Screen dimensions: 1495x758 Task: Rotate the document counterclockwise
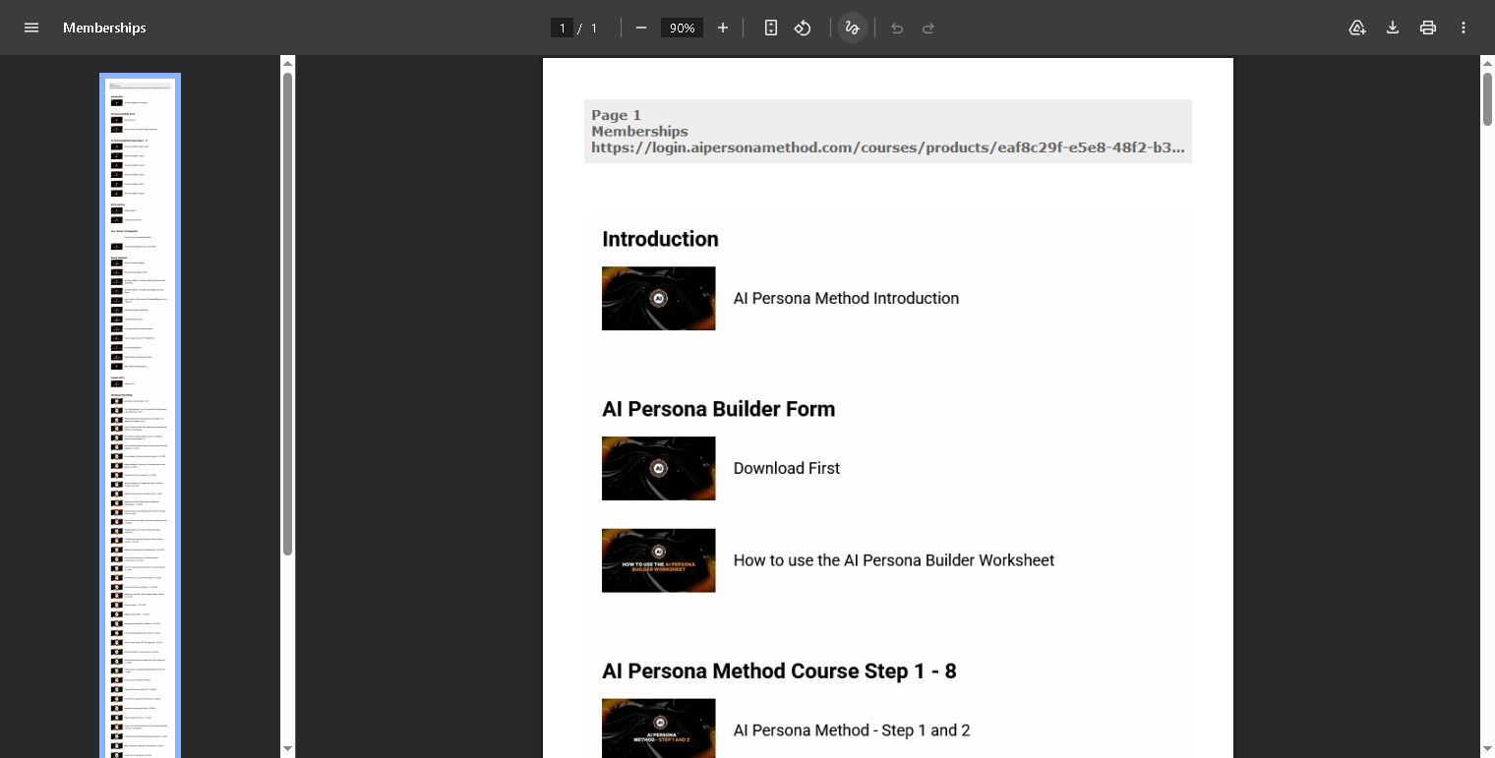pyautogui.click(x=803, y=28)
